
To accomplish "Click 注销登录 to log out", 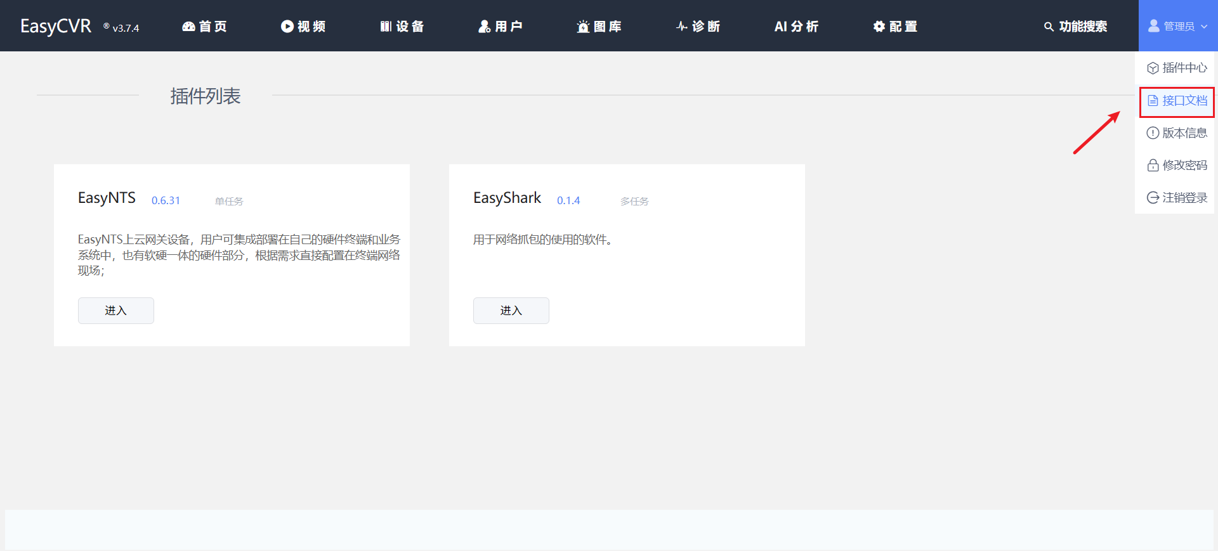I will coord(1177,198).
